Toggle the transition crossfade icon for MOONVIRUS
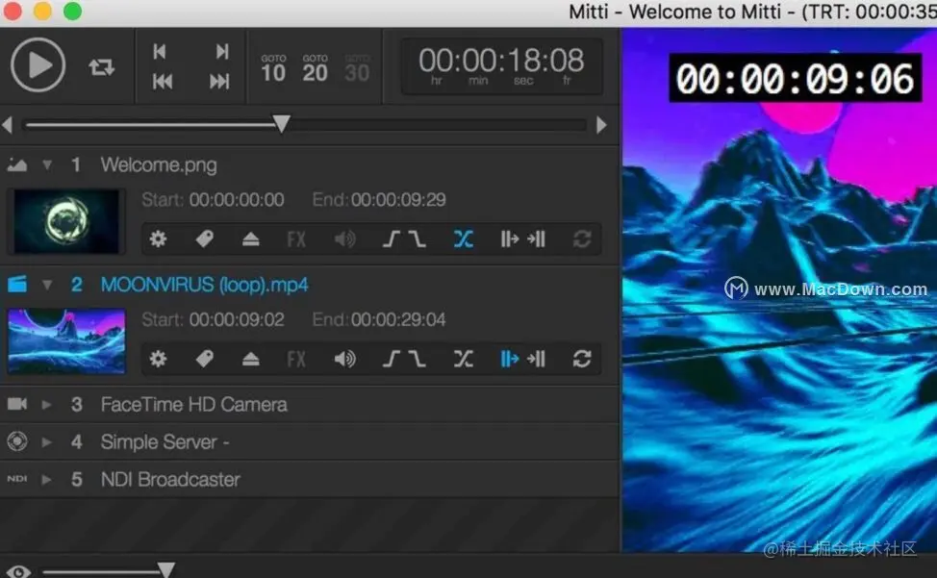Screen dimensions: 937x578 point(463,359)
